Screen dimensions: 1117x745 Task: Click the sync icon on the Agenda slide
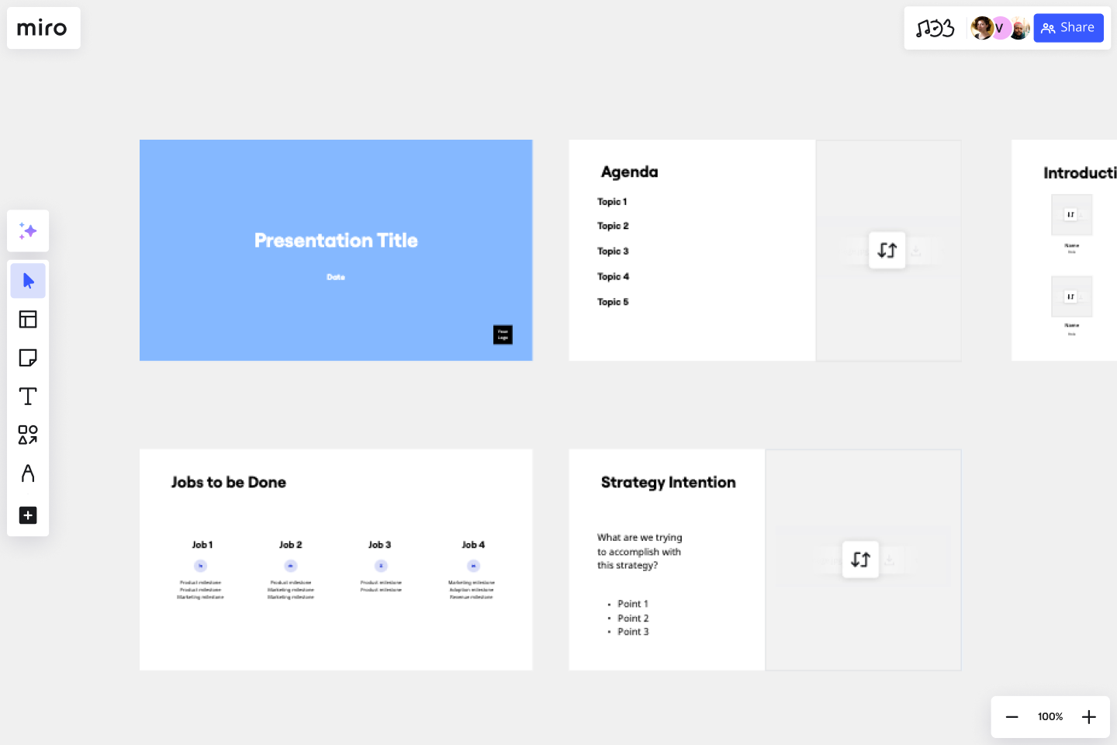point(887,250)
